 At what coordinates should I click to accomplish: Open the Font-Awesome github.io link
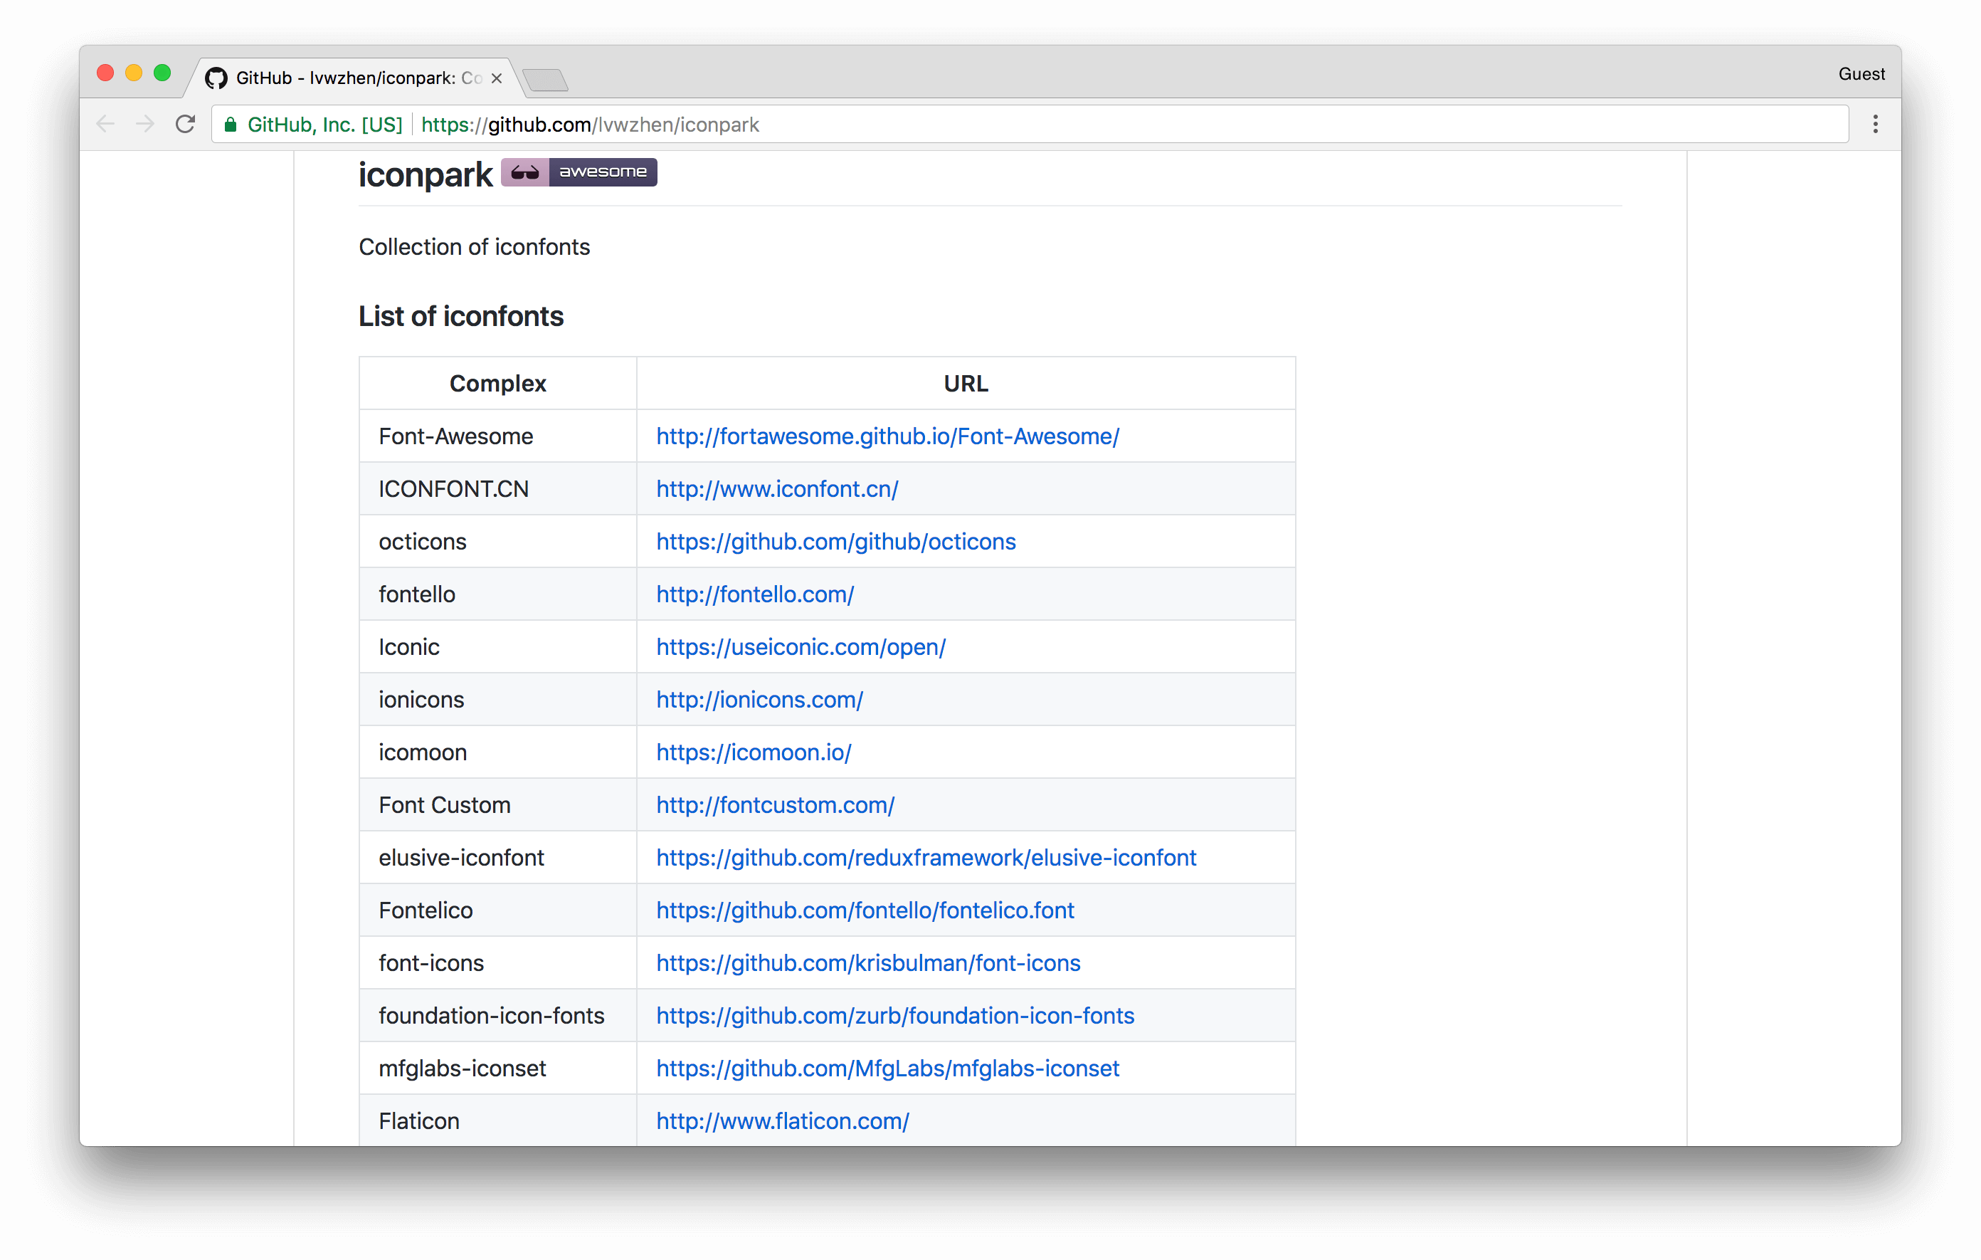click(x=887, y=436)
